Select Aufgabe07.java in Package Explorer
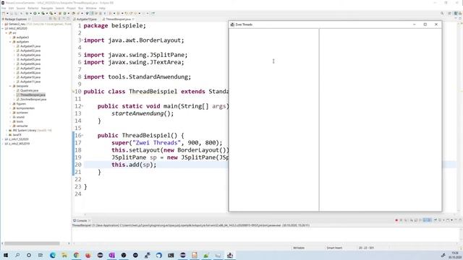 point(30,69)
